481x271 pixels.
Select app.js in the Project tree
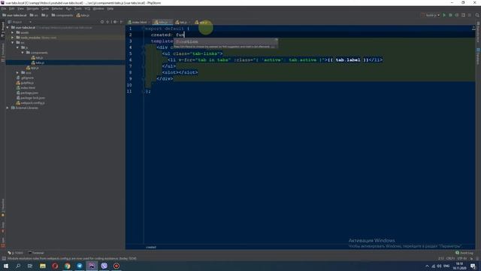pos(32,68)
